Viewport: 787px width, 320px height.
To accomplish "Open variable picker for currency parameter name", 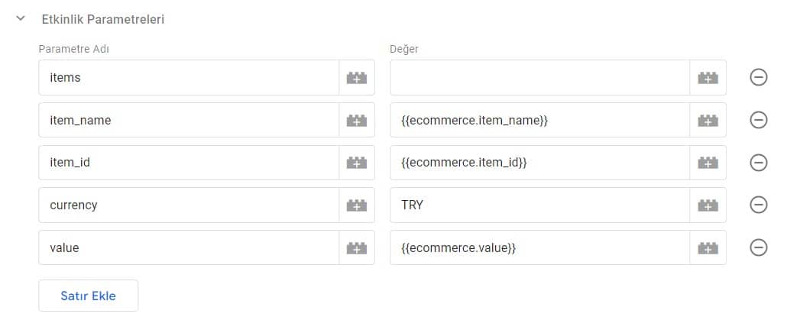I will (x=357, y=205).
